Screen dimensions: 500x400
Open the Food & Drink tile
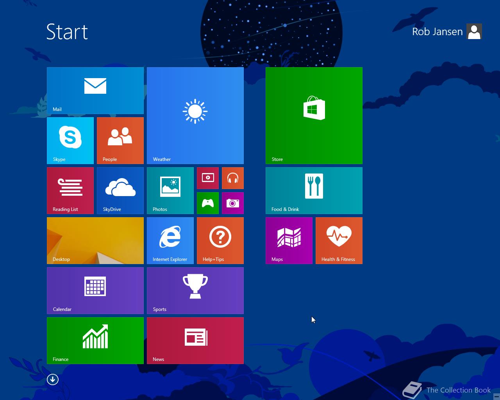point(314,191)
